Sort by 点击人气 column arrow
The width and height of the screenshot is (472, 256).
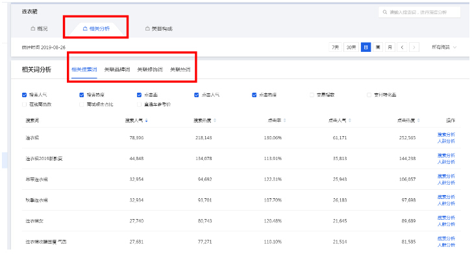pyautogui.click(x=350, y=121)
